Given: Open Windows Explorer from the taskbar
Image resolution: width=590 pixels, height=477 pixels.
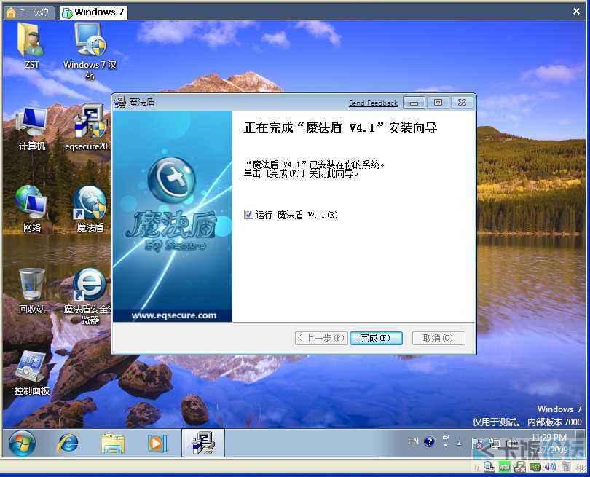Looking at the screenshot, I should click(112, 444).
